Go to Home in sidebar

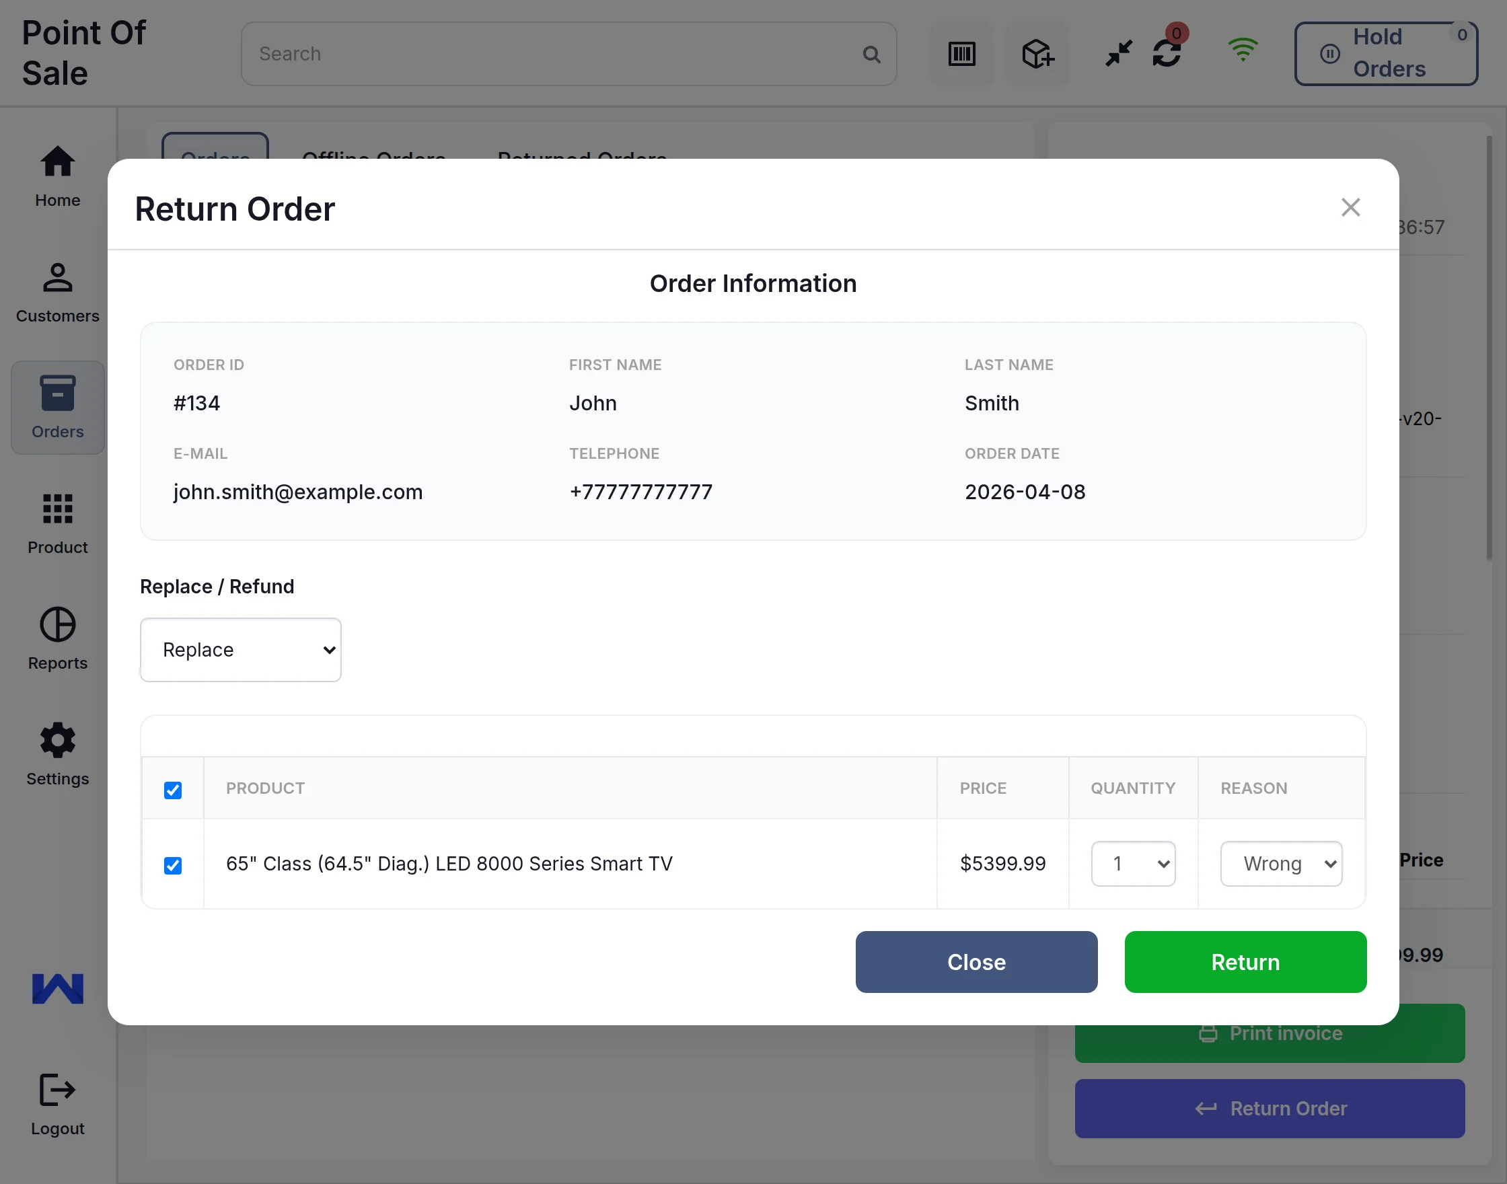58,177
